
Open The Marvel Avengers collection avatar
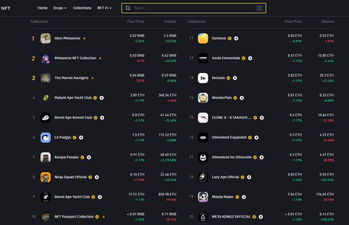click(x=46, y=78)
